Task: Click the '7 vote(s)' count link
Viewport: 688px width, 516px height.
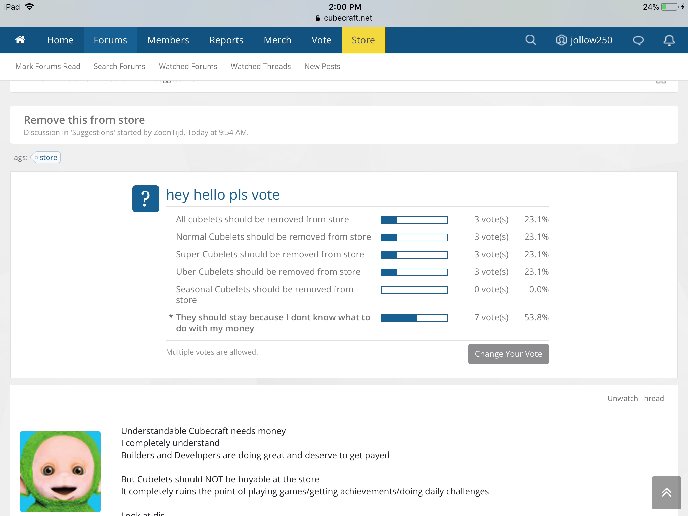Action: coord(491,317)
